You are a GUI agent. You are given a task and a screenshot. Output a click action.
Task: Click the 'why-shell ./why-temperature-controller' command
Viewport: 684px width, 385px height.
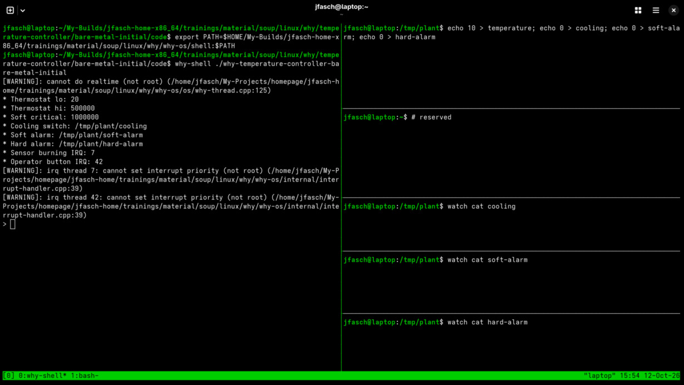[x=171, y=68]
